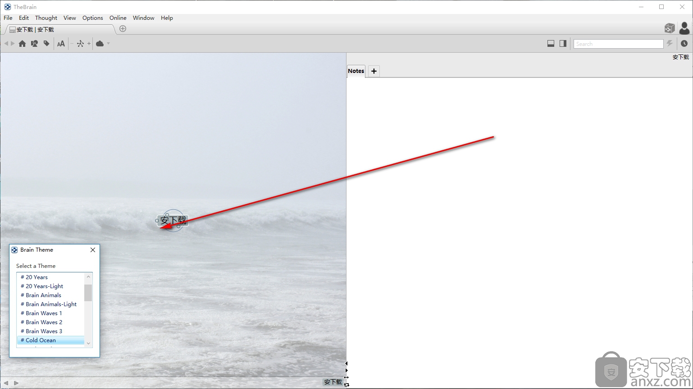Go to the home thought
The width and height of the screenshot is (693, 389).
(x=22, y=44)
